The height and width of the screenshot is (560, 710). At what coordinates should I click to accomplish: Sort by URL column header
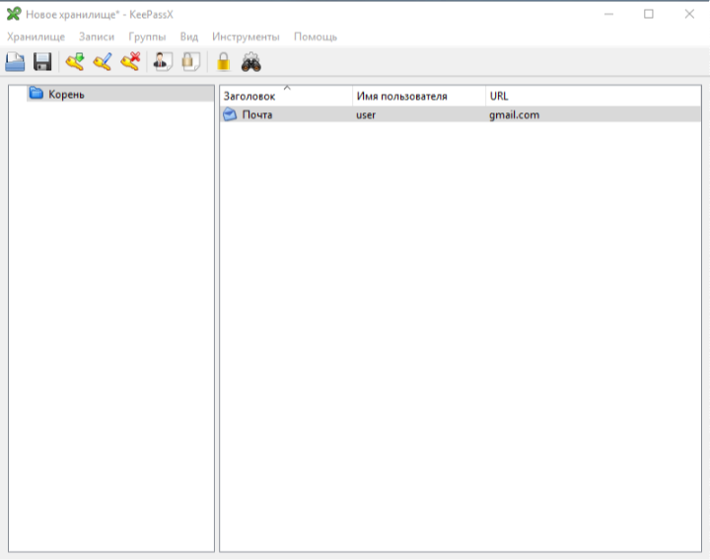point(594,96)
